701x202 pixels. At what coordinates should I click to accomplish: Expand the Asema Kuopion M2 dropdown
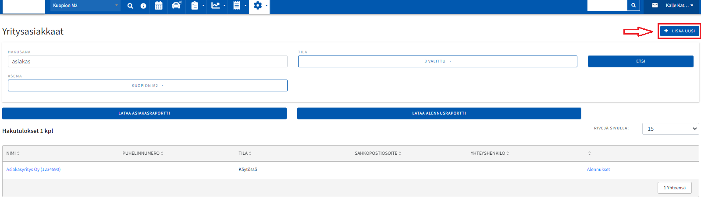tap(147, 86)
